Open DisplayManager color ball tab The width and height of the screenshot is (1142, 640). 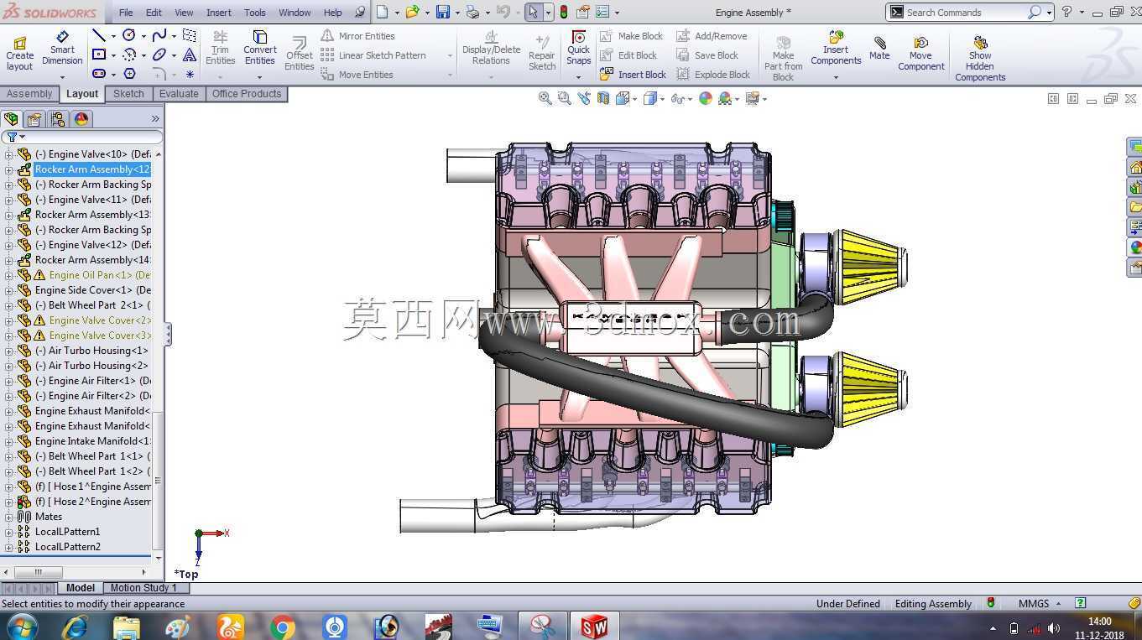point(81,119)
